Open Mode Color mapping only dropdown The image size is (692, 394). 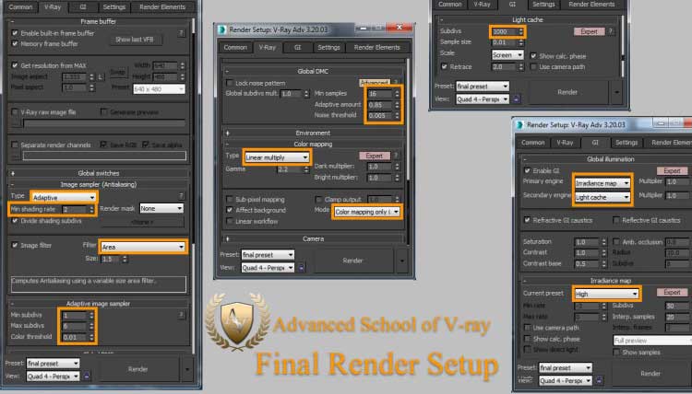coord(366,212)
